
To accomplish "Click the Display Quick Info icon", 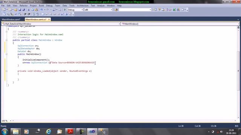I will tap(12, 14).
